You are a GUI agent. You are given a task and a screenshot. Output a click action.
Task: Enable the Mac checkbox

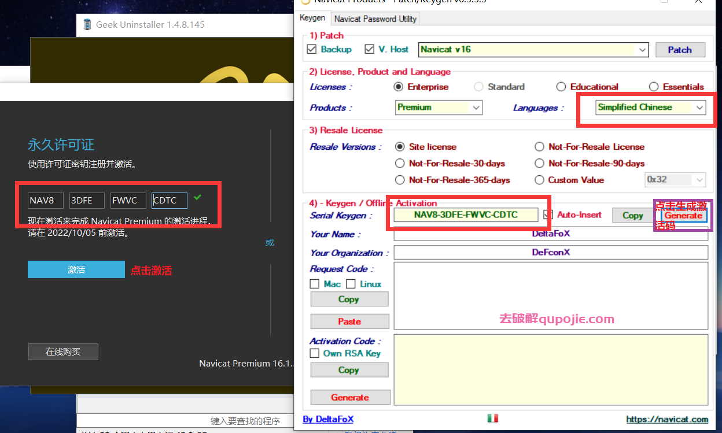pyautogui.click(x=315, y=284)
